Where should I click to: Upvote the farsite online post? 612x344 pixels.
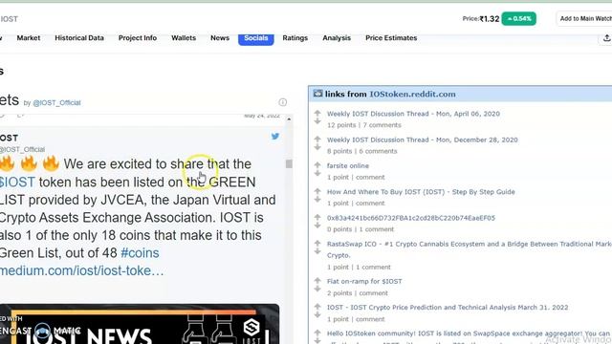317,165
